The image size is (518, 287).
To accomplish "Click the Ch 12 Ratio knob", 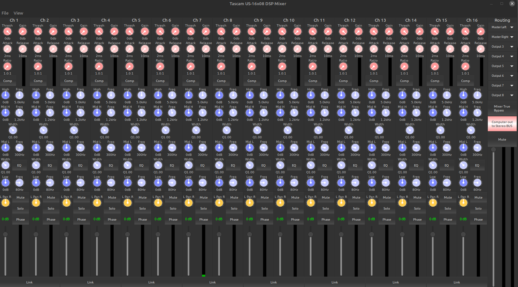I will pyautogui.click(x=343, y=66).
